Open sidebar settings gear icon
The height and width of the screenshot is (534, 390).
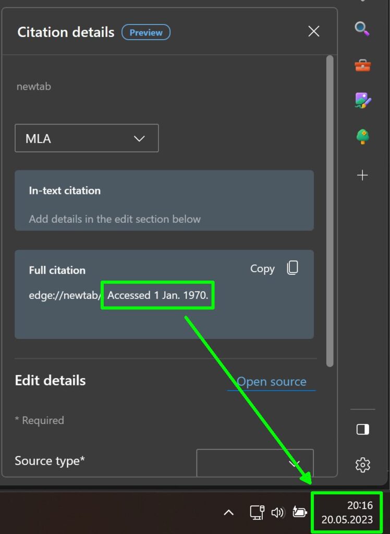(363, 465)
